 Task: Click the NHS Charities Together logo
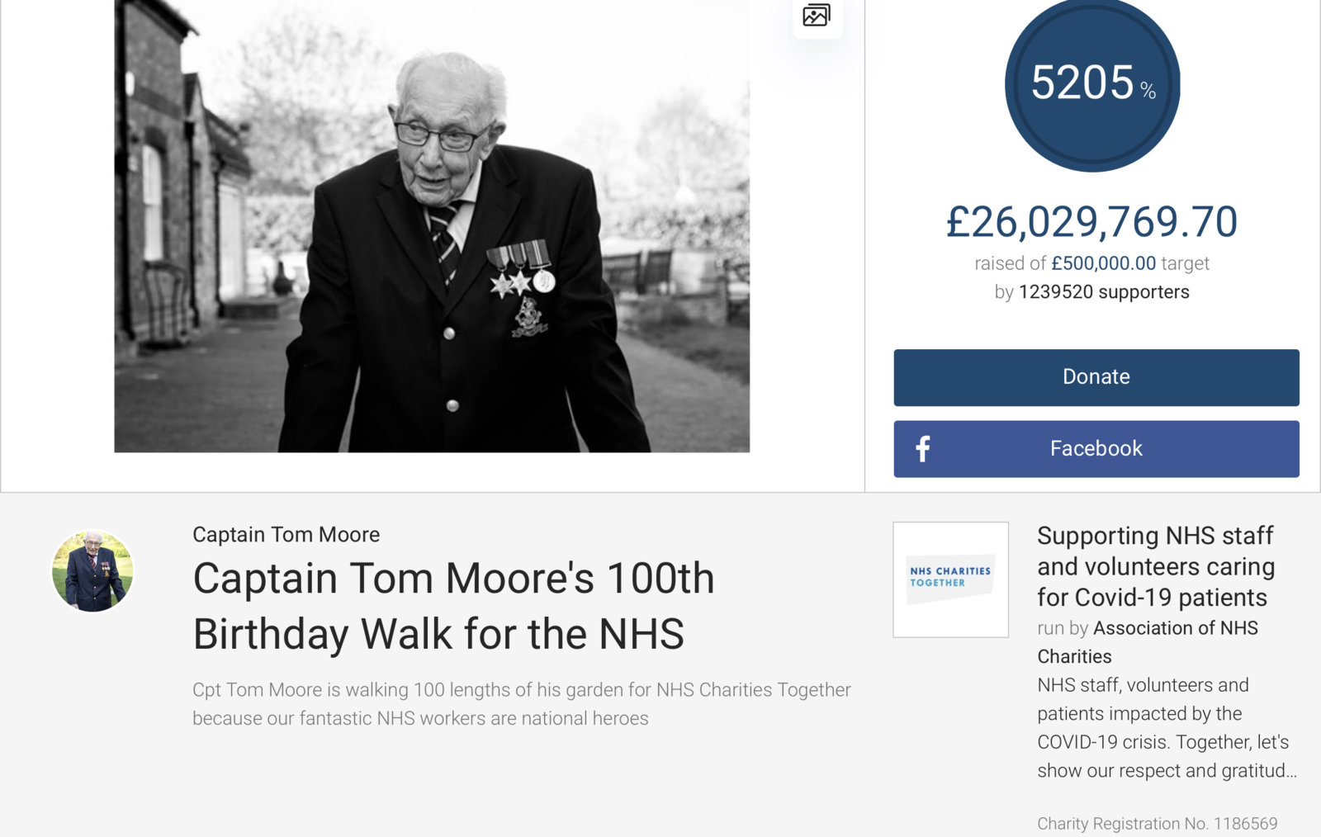950,579
